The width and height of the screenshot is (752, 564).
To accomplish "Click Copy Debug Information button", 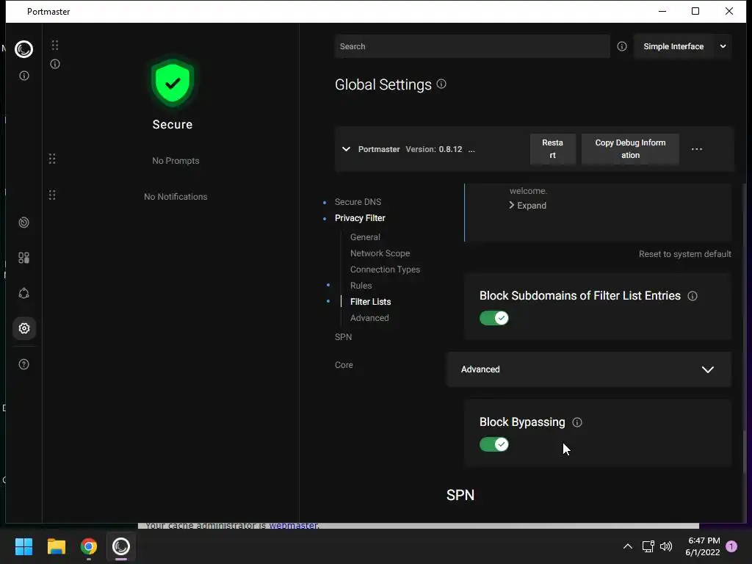I will pyautogui.click(x=630, y=149).
